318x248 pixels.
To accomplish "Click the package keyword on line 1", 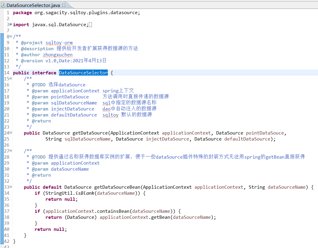I will click(x=22, y=13).
